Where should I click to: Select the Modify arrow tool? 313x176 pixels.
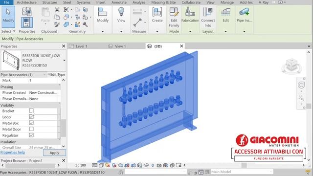point(8,17)
